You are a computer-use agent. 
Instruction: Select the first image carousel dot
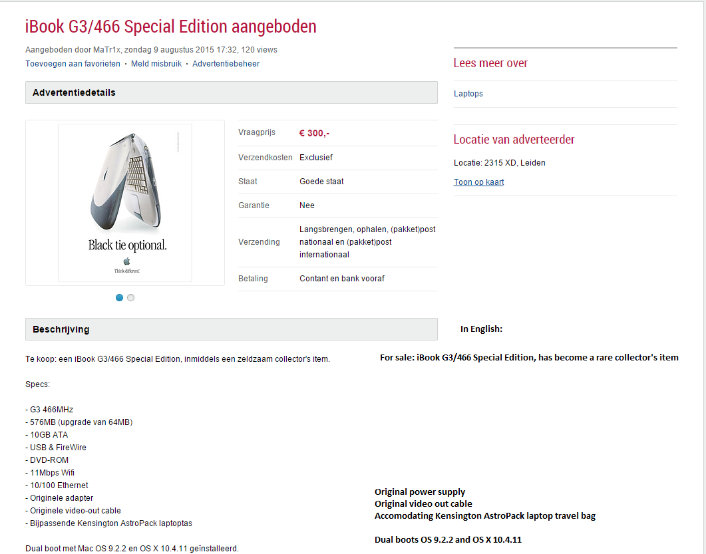(x=119, y=297)
